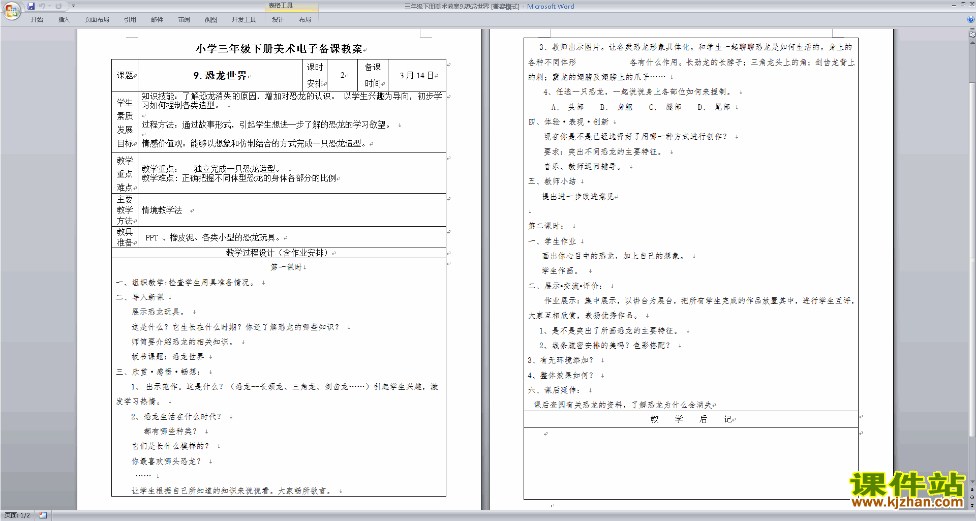Click the 课题 table cell

[x=125, y=75]
